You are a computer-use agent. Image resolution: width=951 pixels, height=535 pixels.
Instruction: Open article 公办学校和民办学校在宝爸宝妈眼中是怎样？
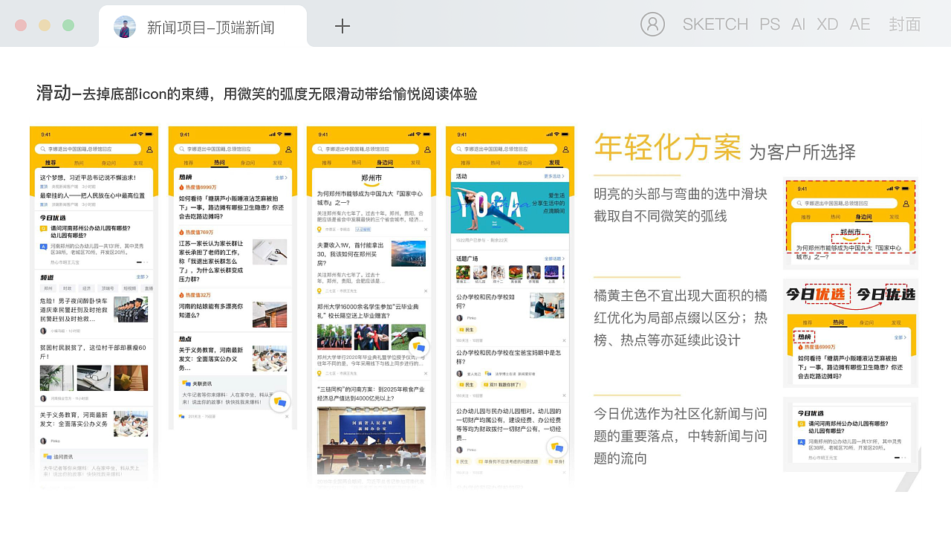click(x=508, y=357)
